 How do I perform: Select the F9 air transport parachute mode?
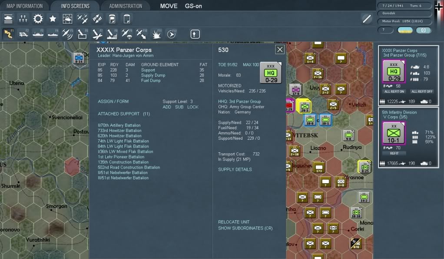[x=126, y=34]
